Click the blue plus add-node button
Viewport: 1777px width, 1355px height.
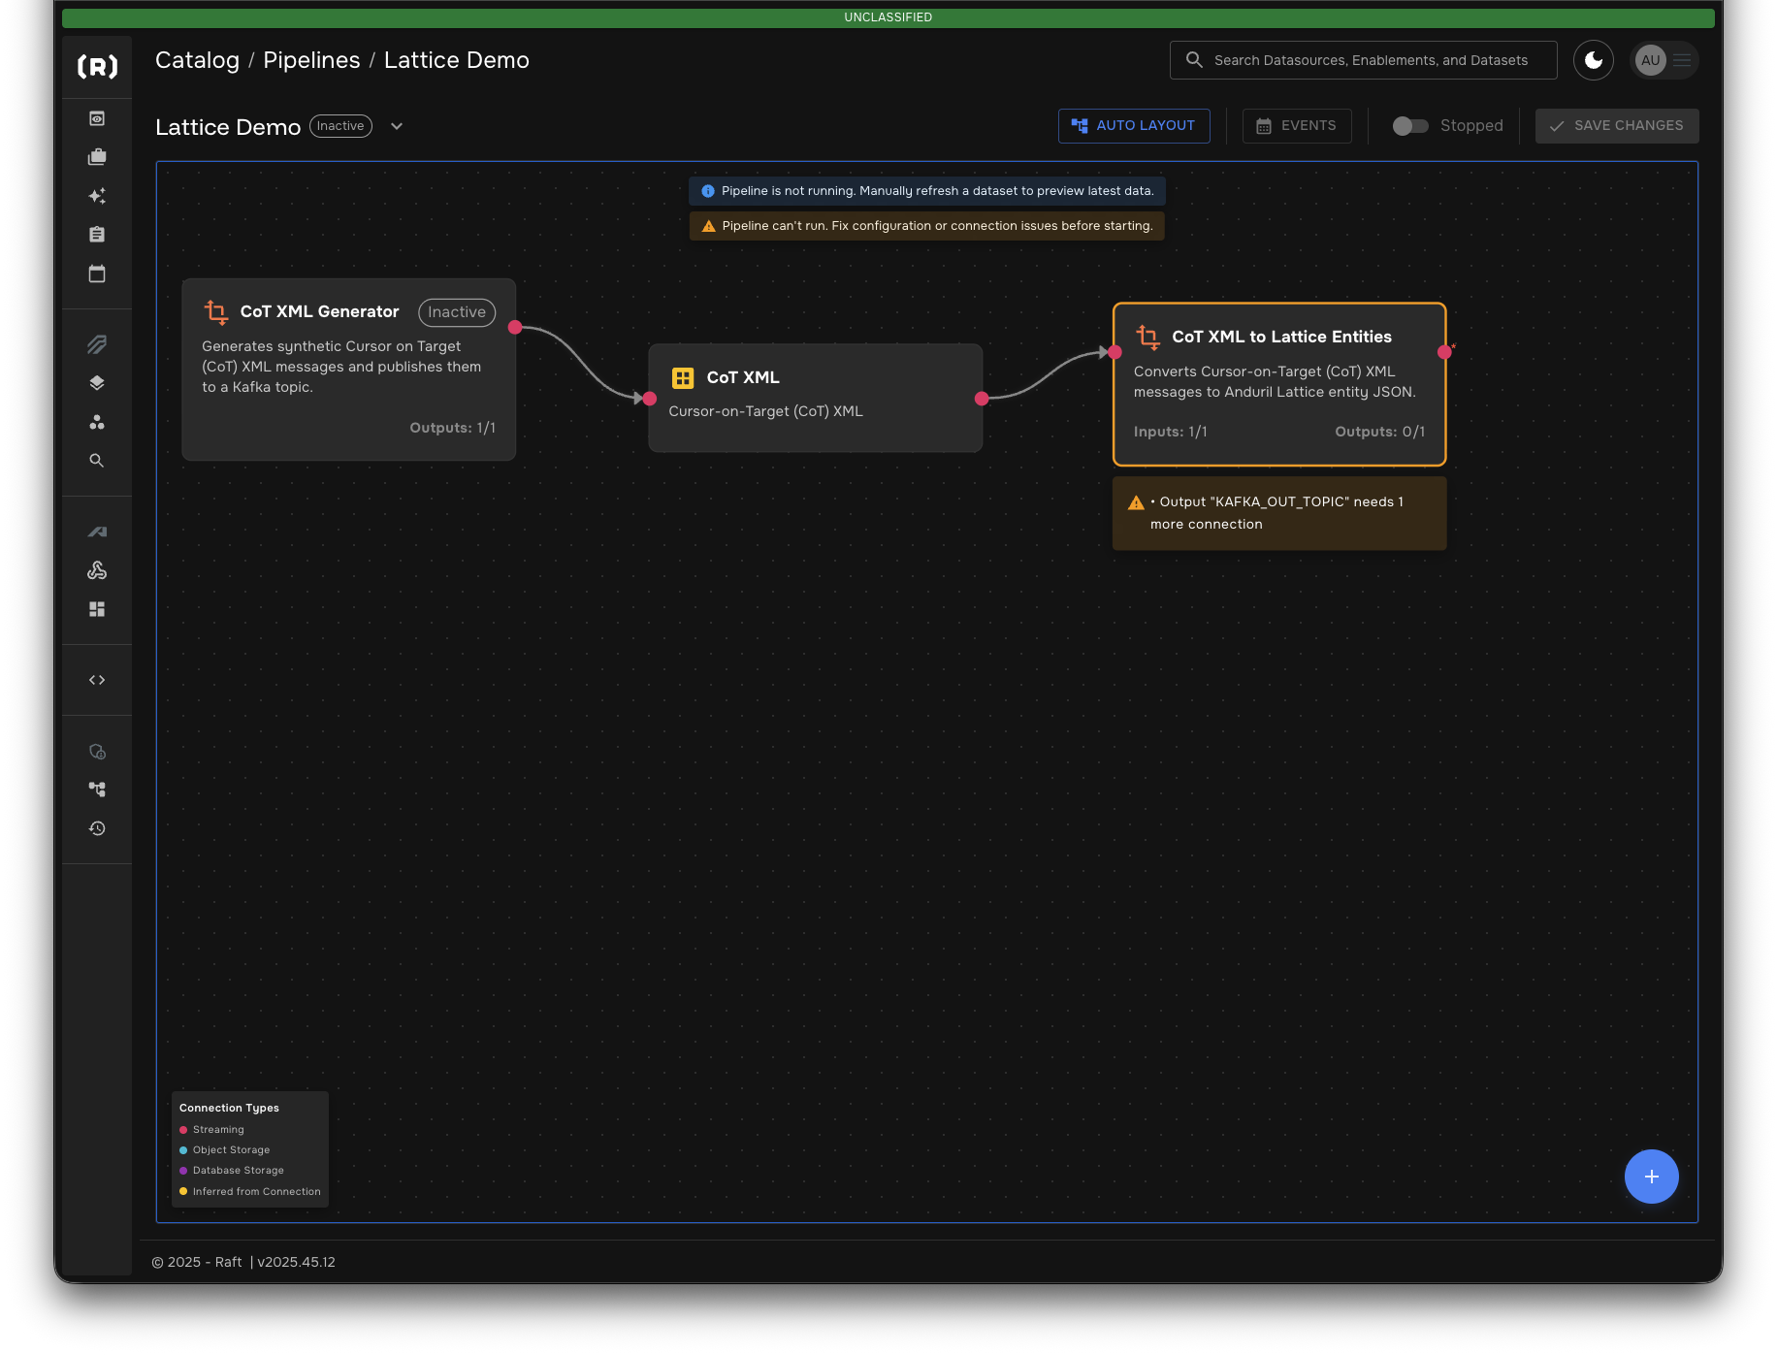click(1652, 1177)
